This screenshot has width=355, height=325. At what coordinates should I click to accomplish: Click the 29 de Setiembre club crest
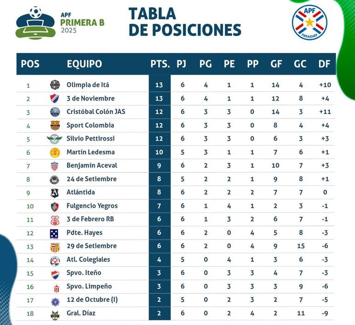[55, 247]
